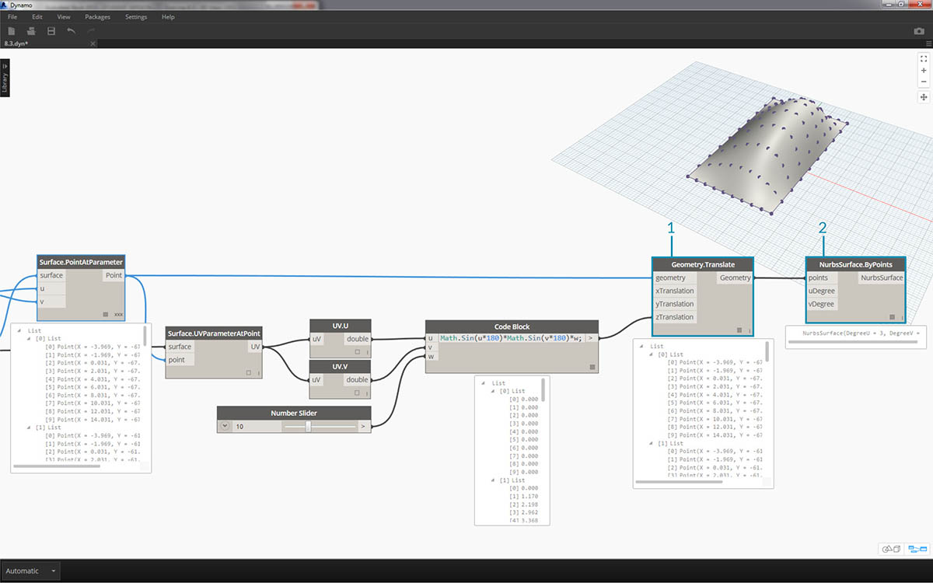Screen dimensions: 933x583
Task: Expand the Library side panel
Action: tap(5, 78)
